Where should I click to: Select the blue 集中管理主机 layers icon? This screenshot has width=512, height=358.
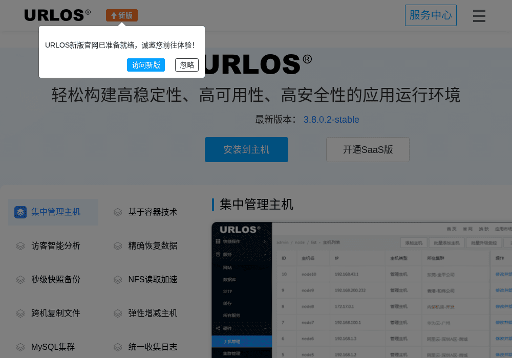click(x=20, y=212)
